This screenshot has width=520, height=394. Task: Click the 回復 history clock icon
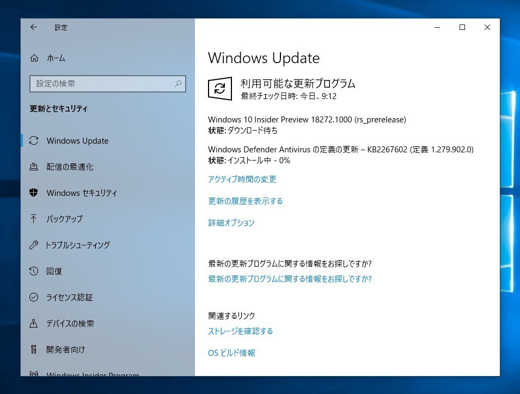coord(34,271)
